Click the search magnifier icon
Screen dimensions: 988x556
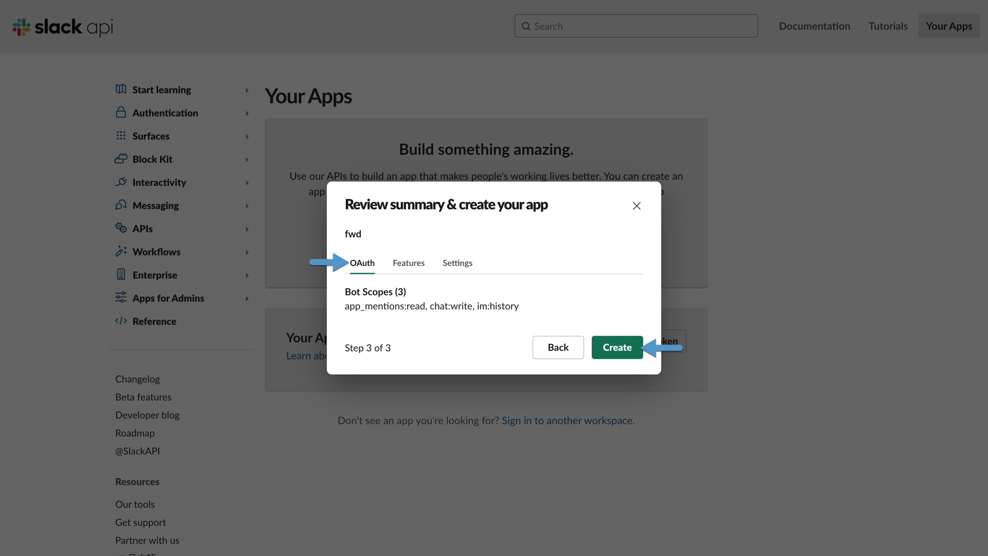526,26
